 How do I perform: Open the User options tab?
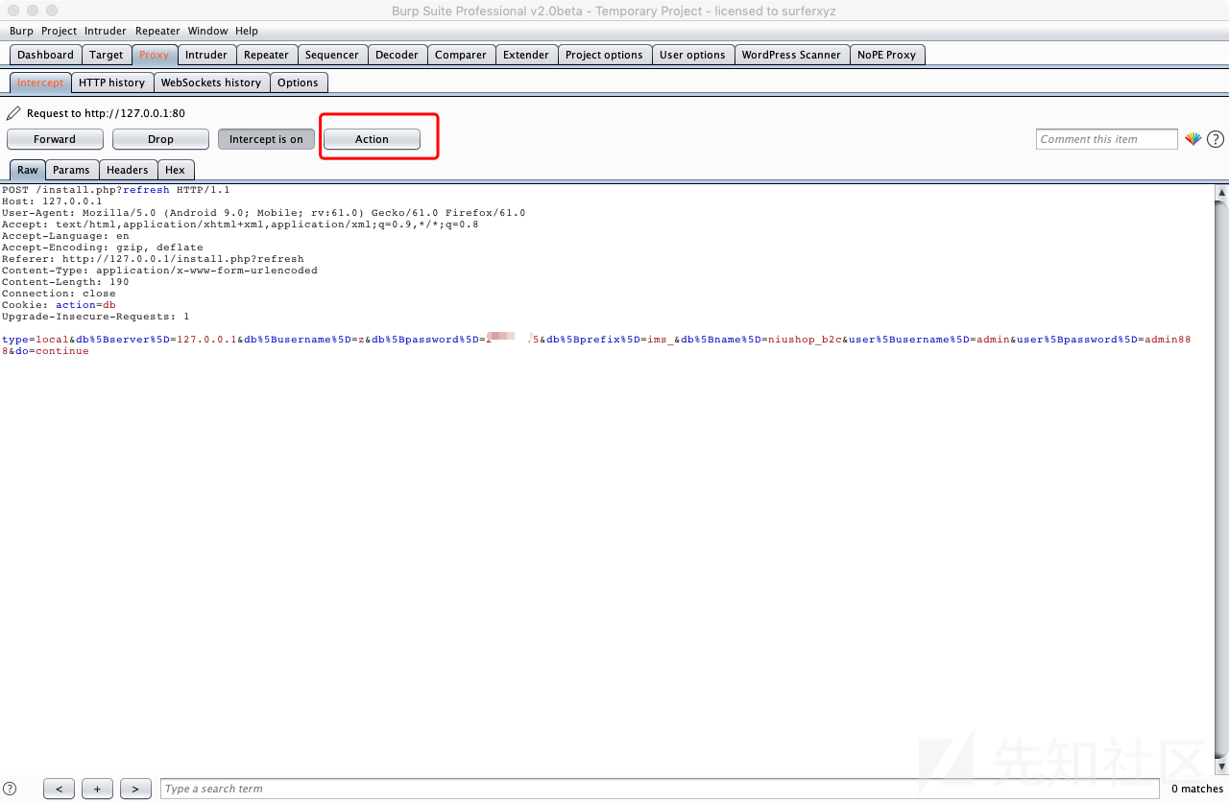click(692, 55)
